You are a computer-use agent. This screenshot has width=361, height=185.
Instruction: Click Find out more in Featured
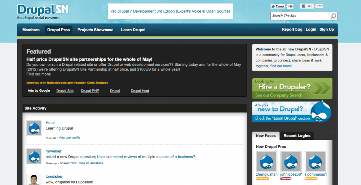pyautogui.click(x=39, y=74)
